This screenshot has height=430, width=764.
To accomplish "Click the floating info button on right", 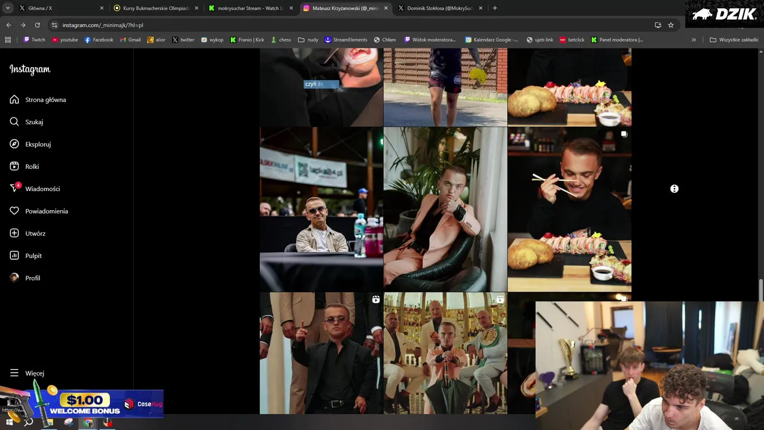I will [674, 189].
